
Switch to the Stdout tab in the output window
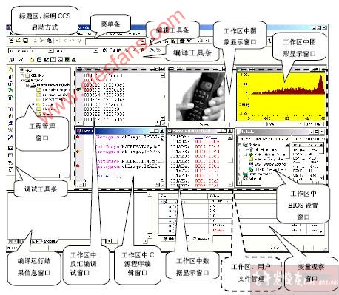click(x=50, y=241)
